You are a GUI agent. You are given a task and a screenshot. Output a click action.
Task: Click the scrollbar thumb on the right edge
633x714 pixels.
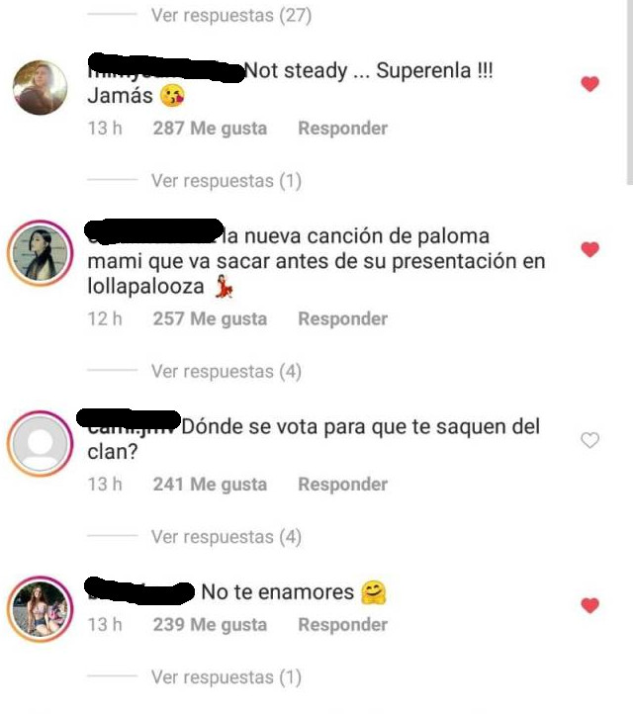[630, 92]
